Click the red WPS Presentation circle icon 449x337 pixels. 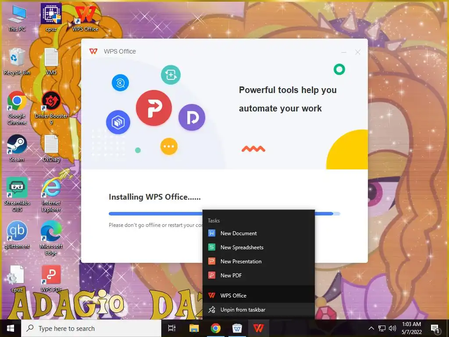(154, 108)
